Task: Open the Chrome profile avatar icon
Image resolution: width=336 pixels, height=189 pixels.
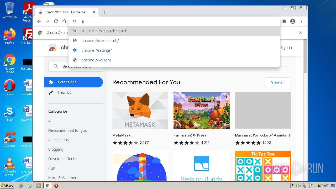Action: click(x=293, y=22)
